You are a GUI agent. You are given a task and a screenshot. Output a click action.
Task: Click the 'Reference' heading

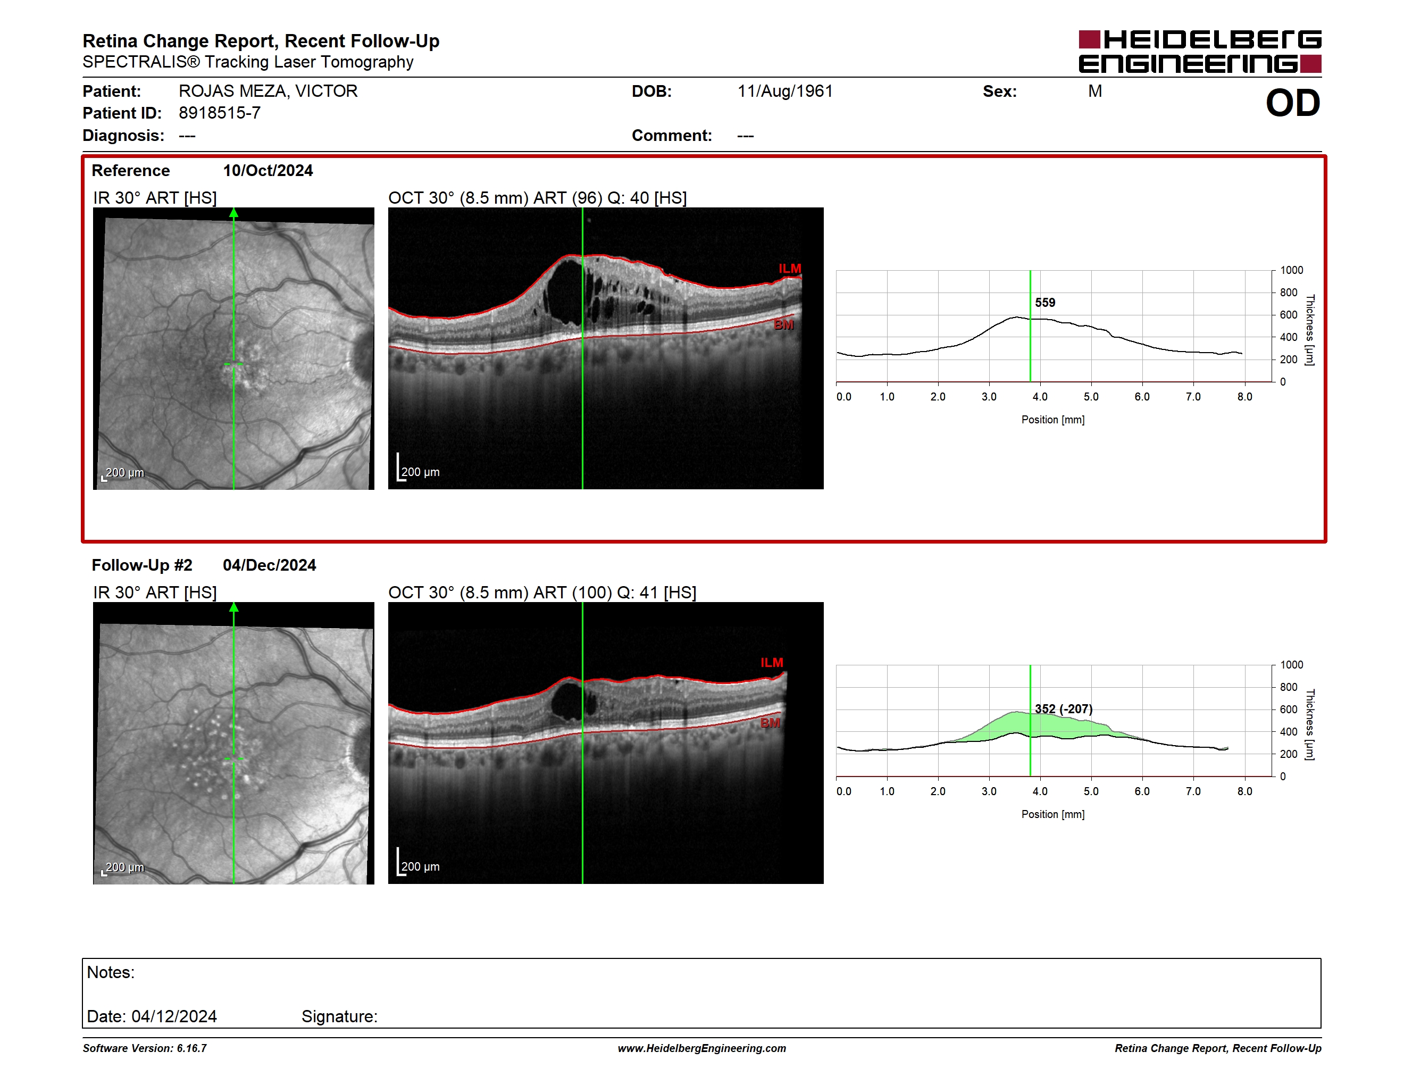(x=130, y=171)
